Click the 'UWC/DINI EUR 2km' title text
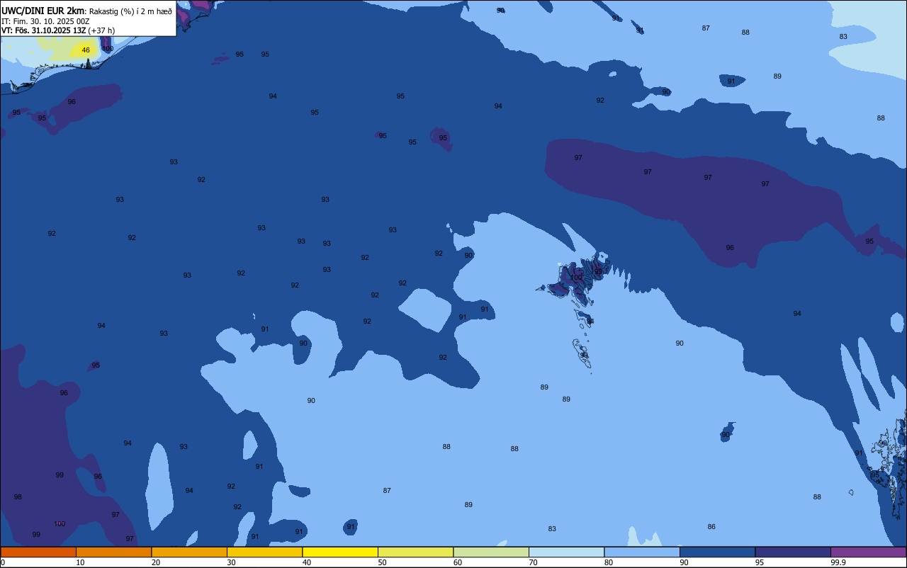This screenshot has height=568, width=907. click(x=43, y=11)
